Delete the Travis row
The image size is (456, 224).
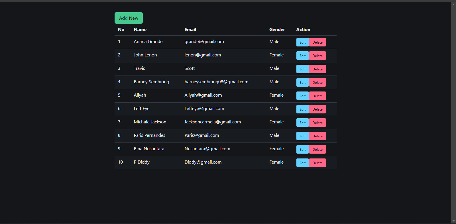tap(317, 69)
